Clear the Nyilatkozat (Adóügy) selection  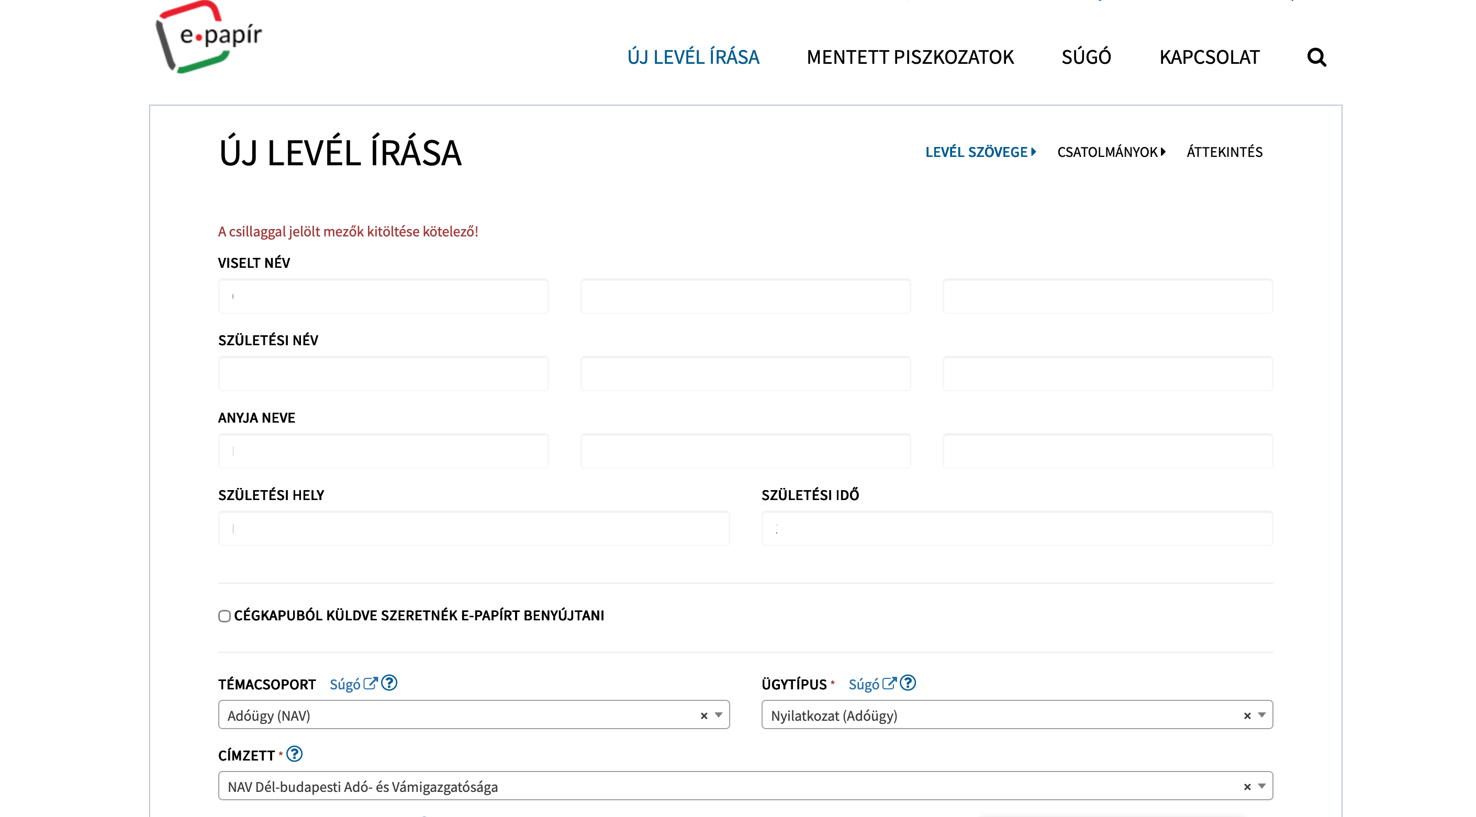(1247, 716)
